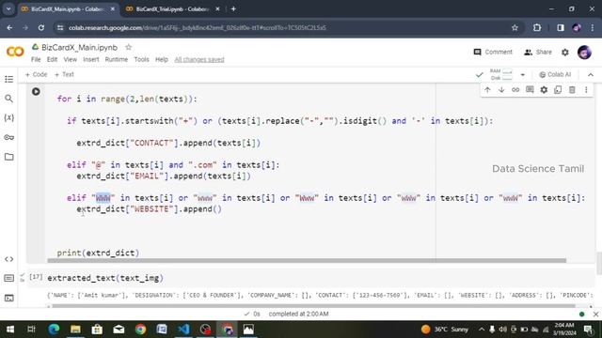The height and width of the screenshot is (338, 602).
Task: Open Chrome extensions menu
Action: click(x=537, y=27)
